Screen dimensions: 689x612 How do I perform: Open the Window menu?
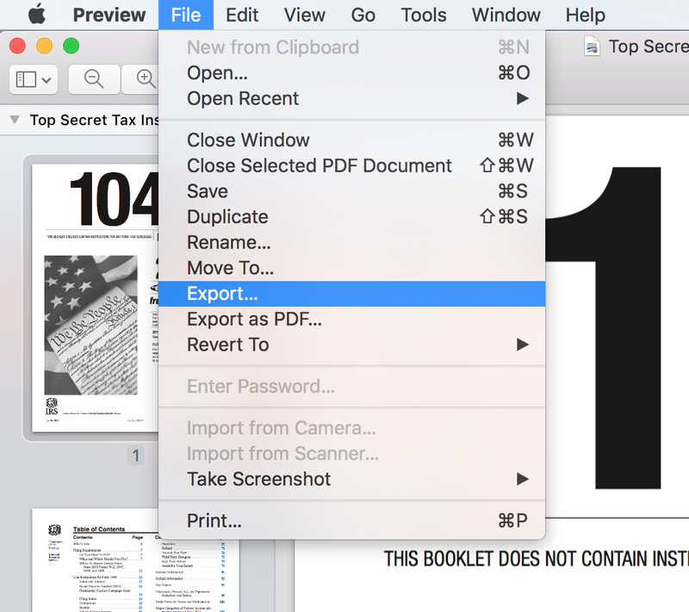(506, 15)
